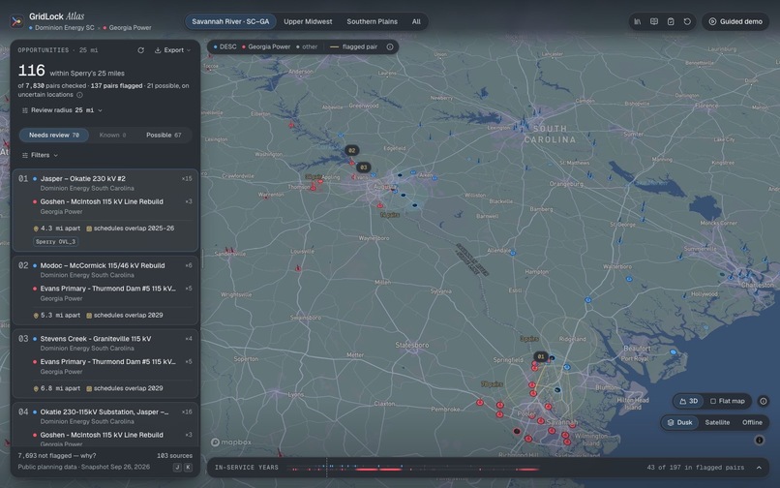780x488 pixels.
Task: Expand the Filters section
Action: 40,155
